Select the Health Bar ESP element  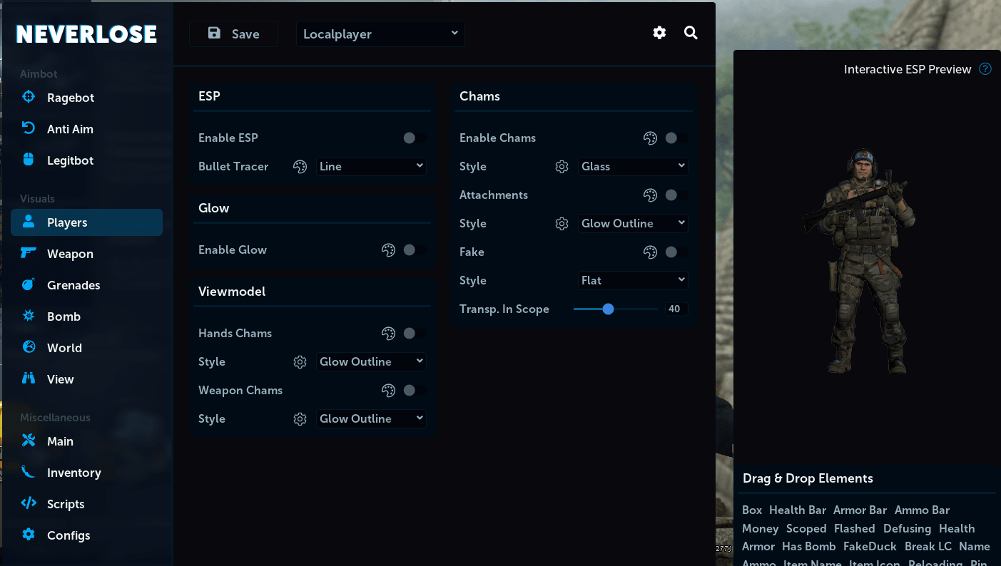(x=798, y=510)
